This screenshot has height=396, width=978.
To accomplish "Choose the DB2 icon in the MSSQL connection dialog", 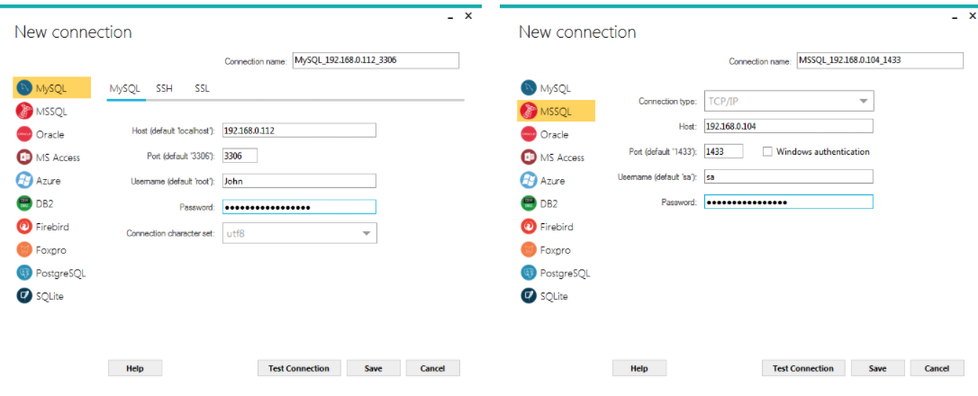I will click(529, 203).
